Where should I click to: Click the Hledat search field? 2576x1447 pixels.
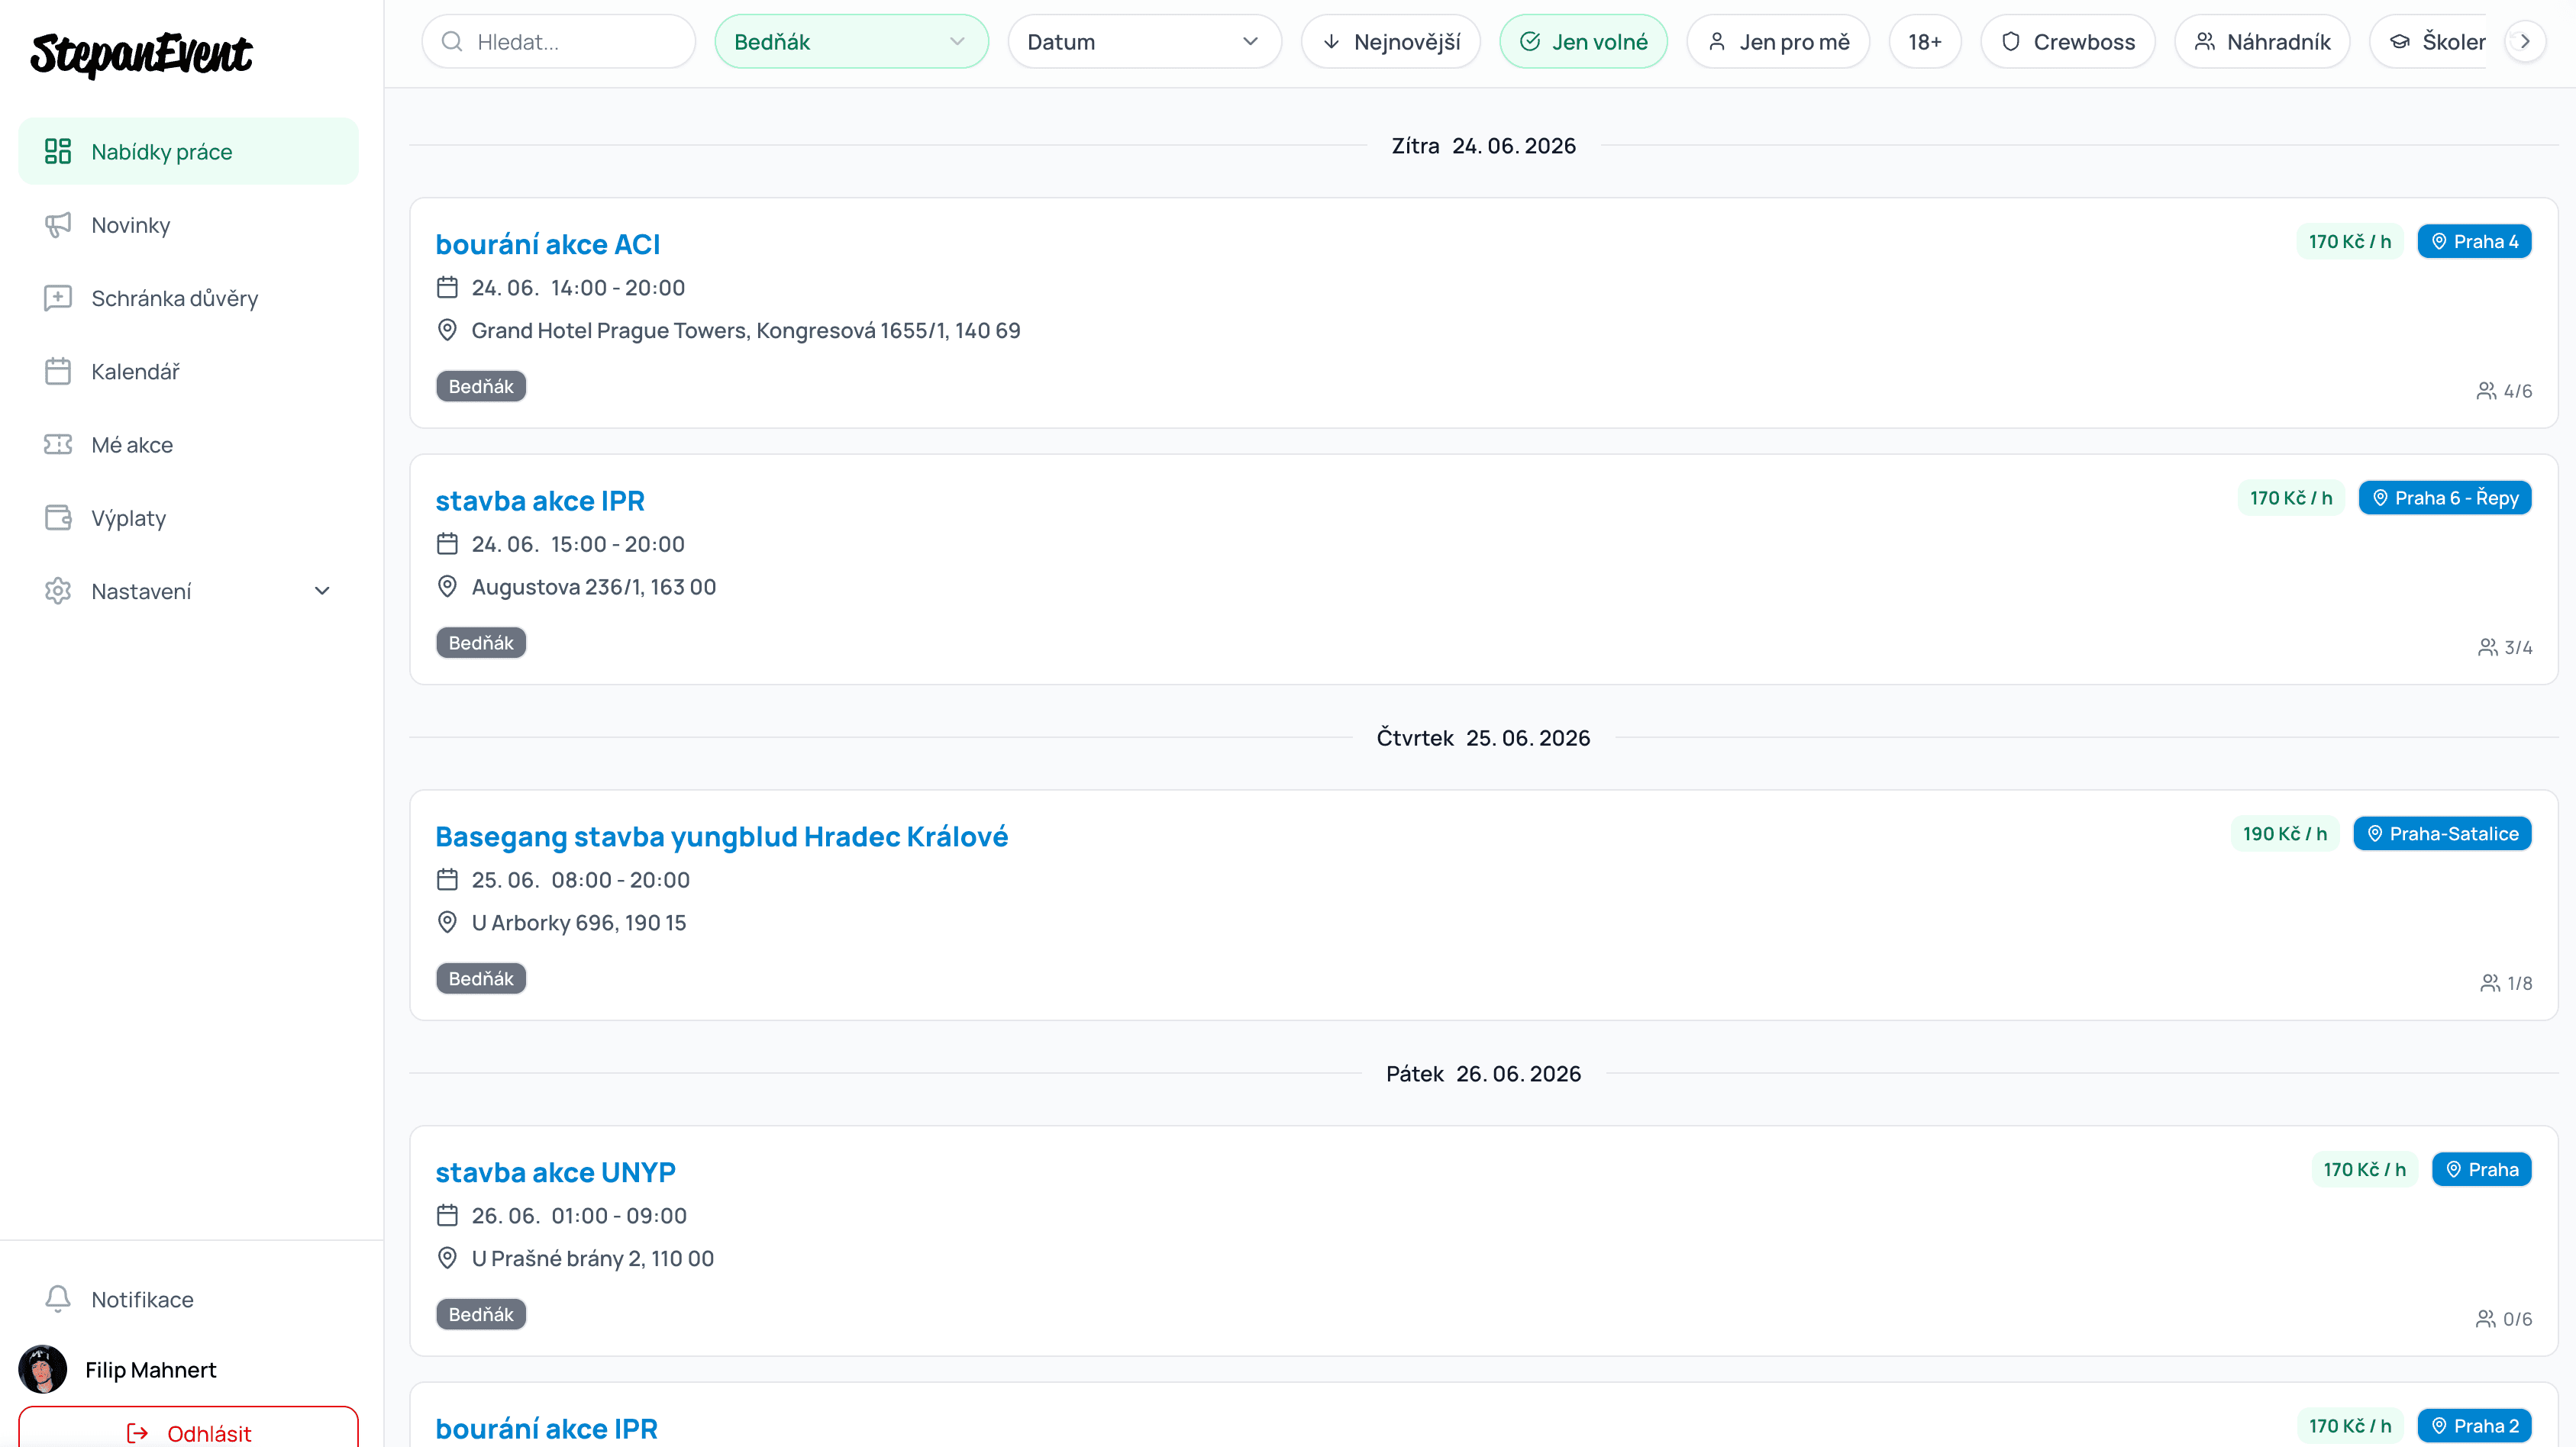pyautogui.click(x=558, y=42)
